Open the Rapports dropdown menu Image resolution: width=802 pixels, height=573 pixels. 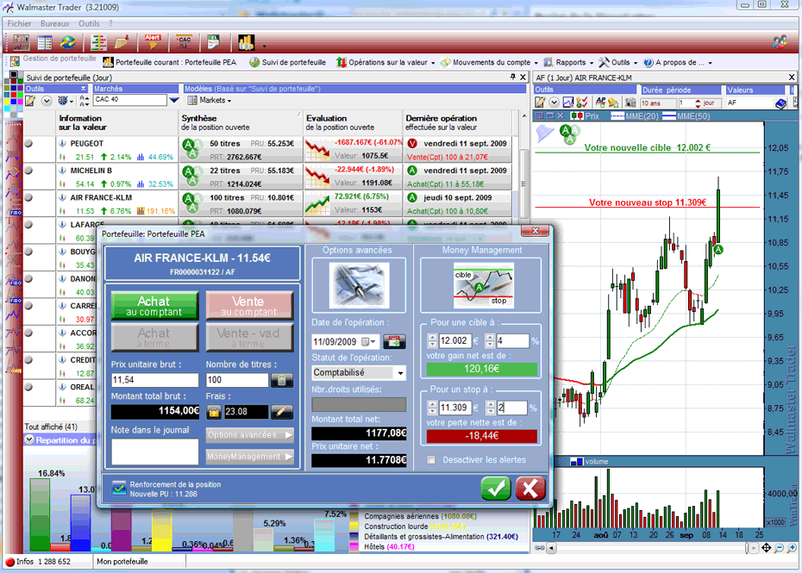tap(569, 62)
